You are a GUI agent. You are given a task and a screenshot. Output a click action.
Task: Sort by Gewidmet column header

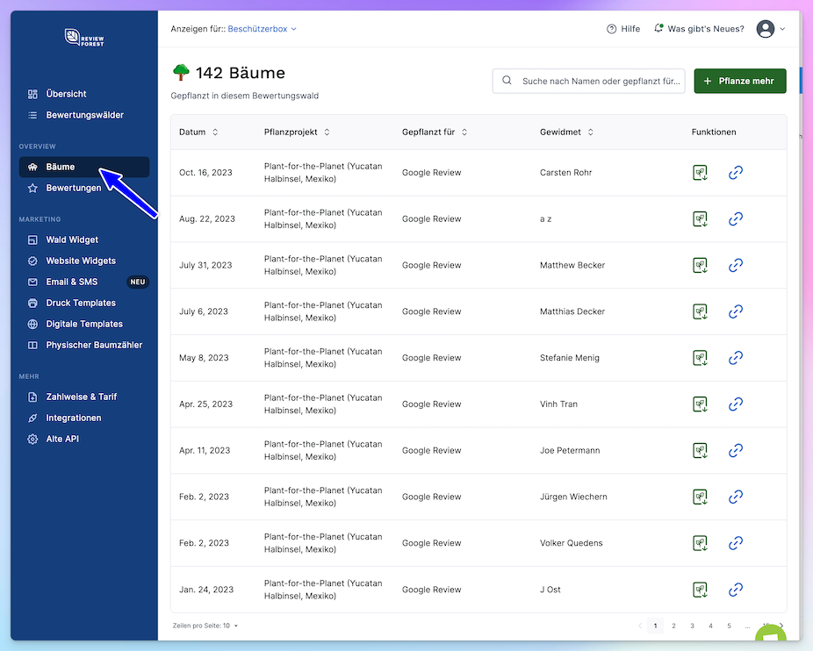point(566,132)
